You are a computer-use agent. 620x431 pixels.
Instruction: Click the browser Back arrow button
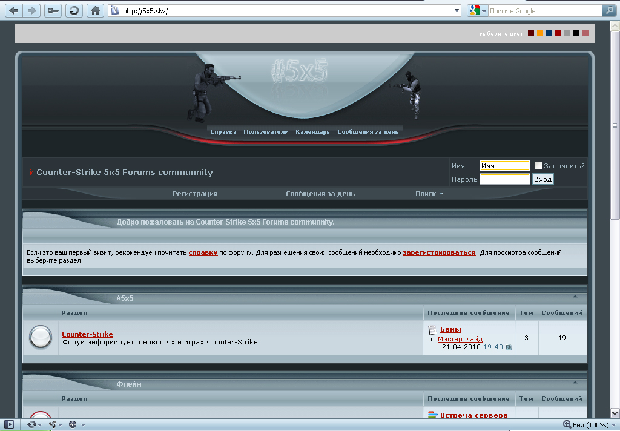[x=13, y=10]
